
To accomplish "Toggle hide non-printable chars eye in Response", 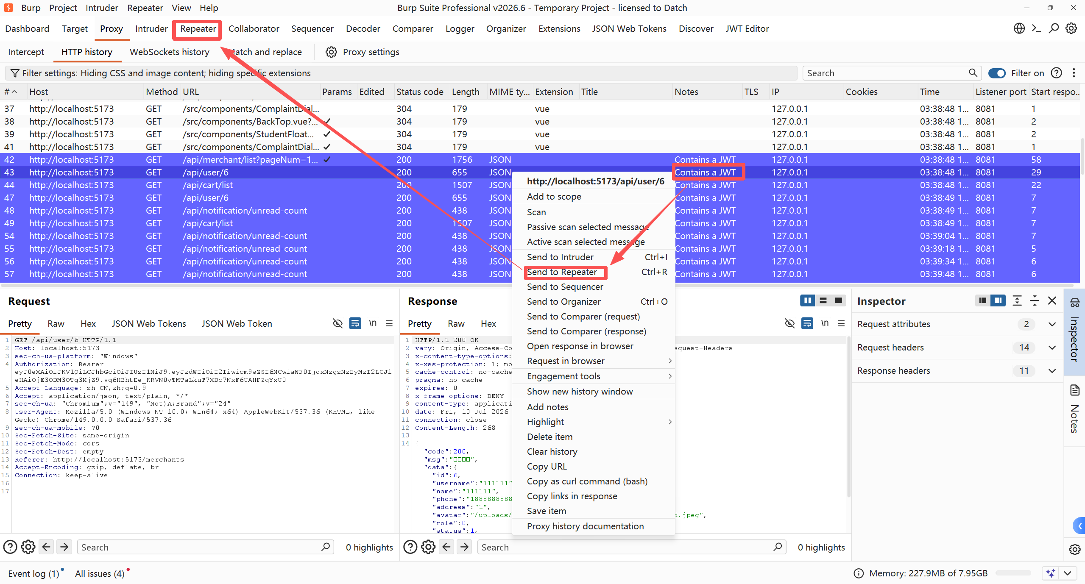I will click(789, 323).
